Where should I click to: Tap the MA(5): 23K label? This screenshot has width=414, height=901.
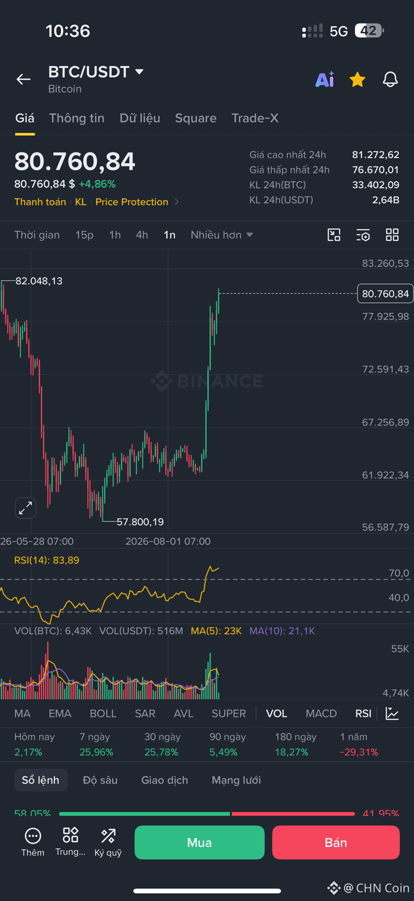(x=216, y=631)
